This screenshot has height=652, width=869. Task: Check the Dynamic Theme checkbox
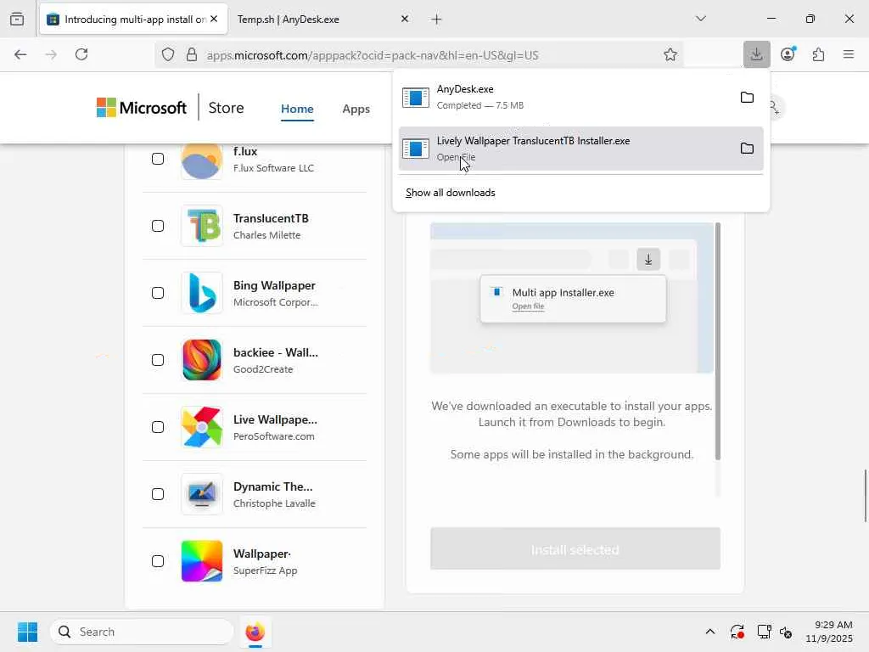pyautogui.click(x=158, y=494)
